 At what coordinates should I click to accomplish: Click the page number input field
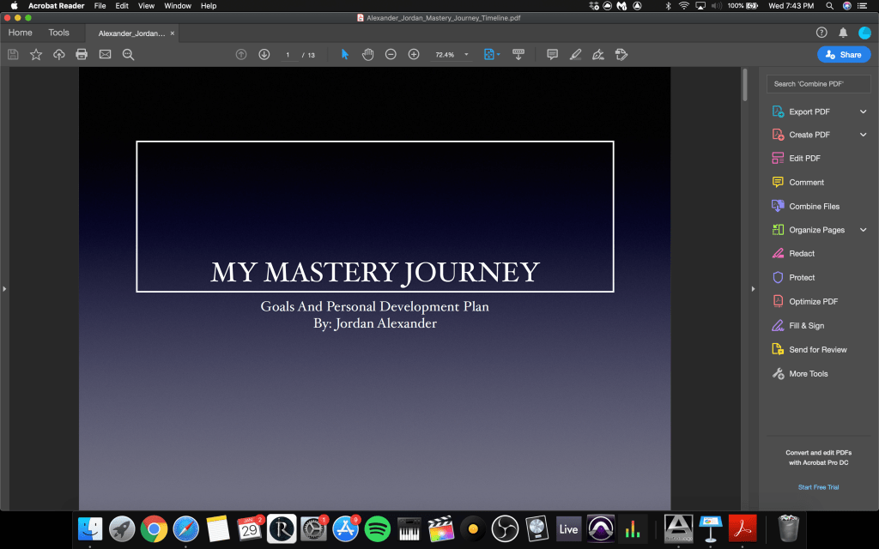[288, 55]
